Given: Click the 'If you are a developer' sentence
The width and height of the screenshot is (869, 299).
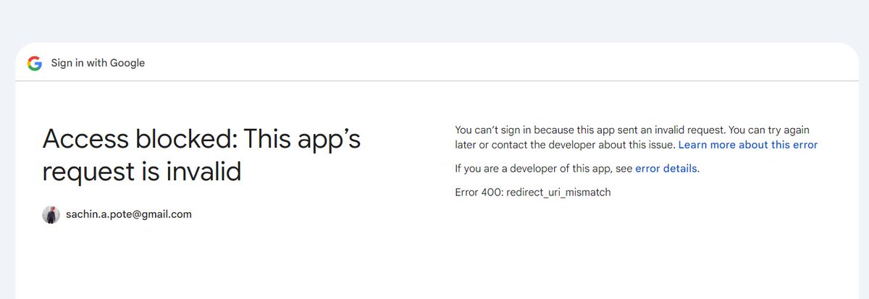Looking at the screenshot, I should 577,169.
